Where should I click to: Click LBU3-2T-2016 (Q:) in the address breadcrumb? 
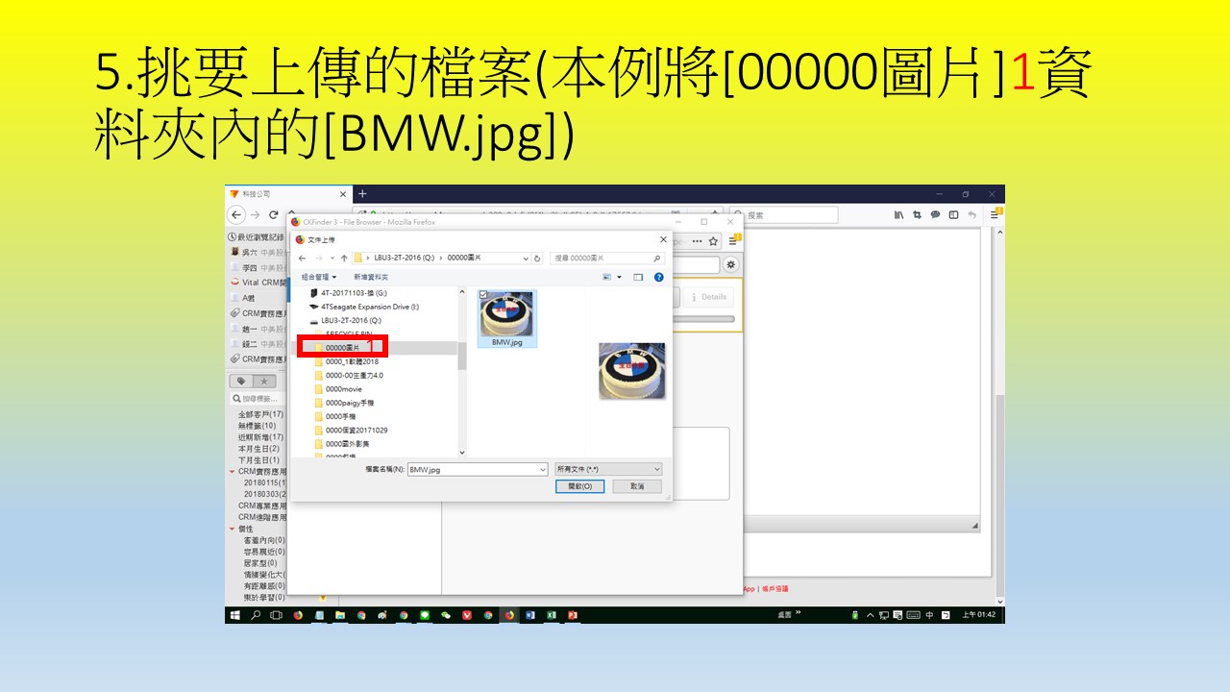pos(405,259)
